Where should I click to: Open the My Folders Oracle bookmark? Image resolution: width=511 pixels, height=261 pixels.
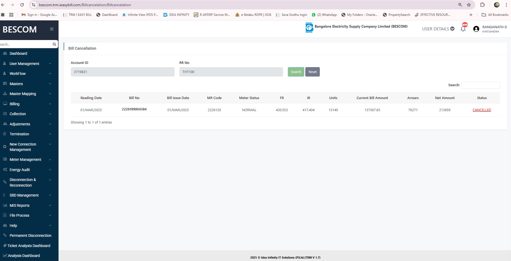[360, 15]
